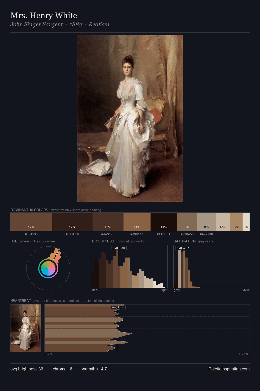The height and width of the screenshot is (391, 260).
Task: Click the SATURATION section heading
Action: click(185, 241)
